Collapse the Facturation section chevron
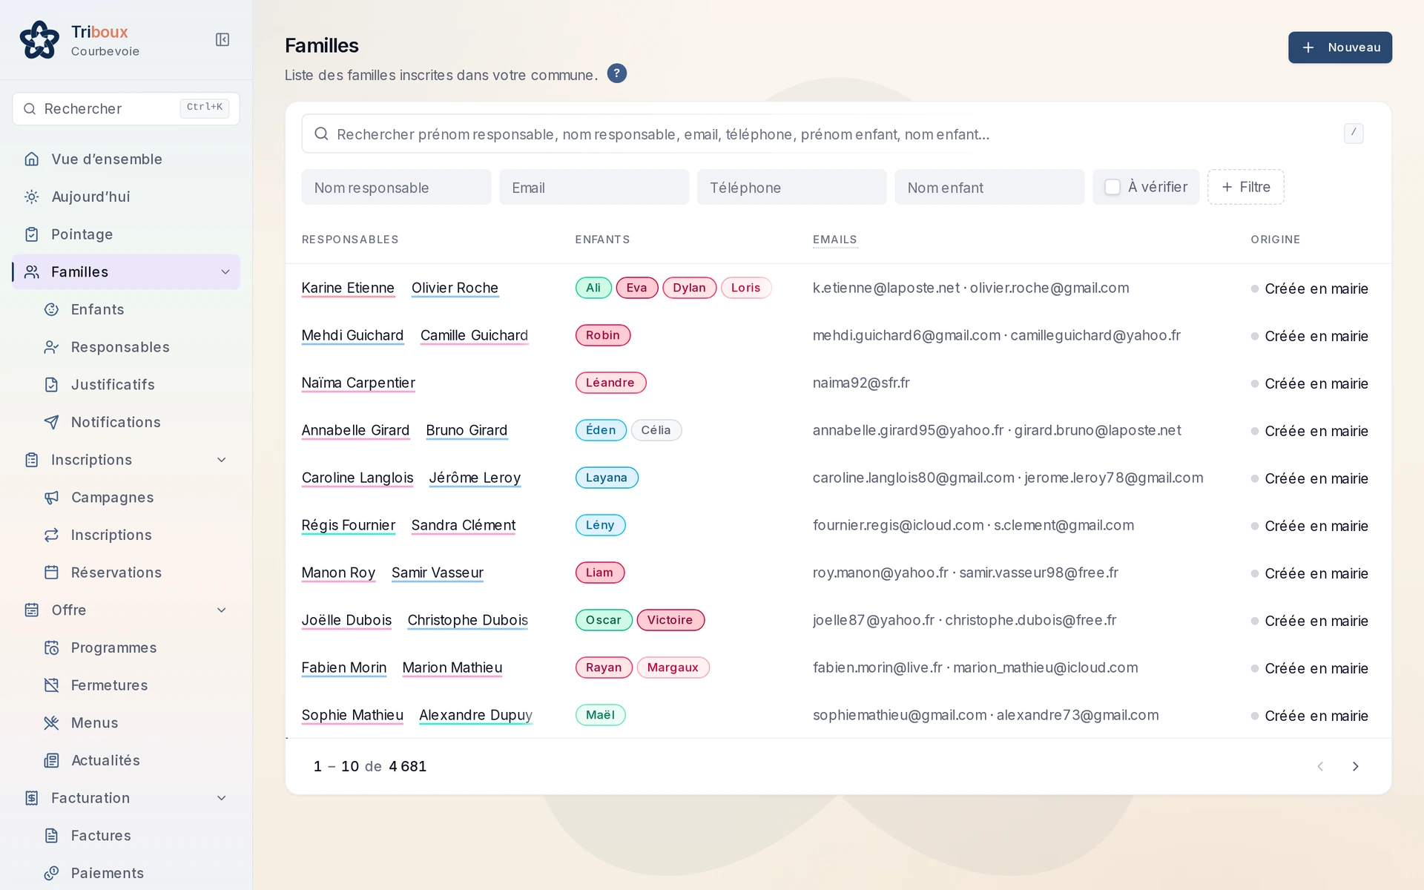 222,798
